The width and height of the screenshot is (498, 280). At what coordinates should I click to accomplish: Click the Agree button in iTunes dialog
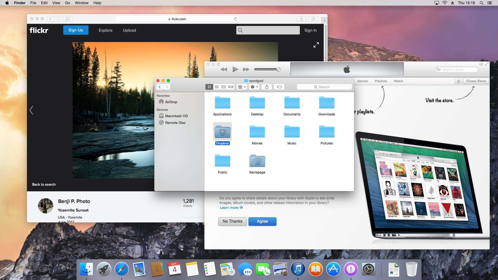point(262,221)
